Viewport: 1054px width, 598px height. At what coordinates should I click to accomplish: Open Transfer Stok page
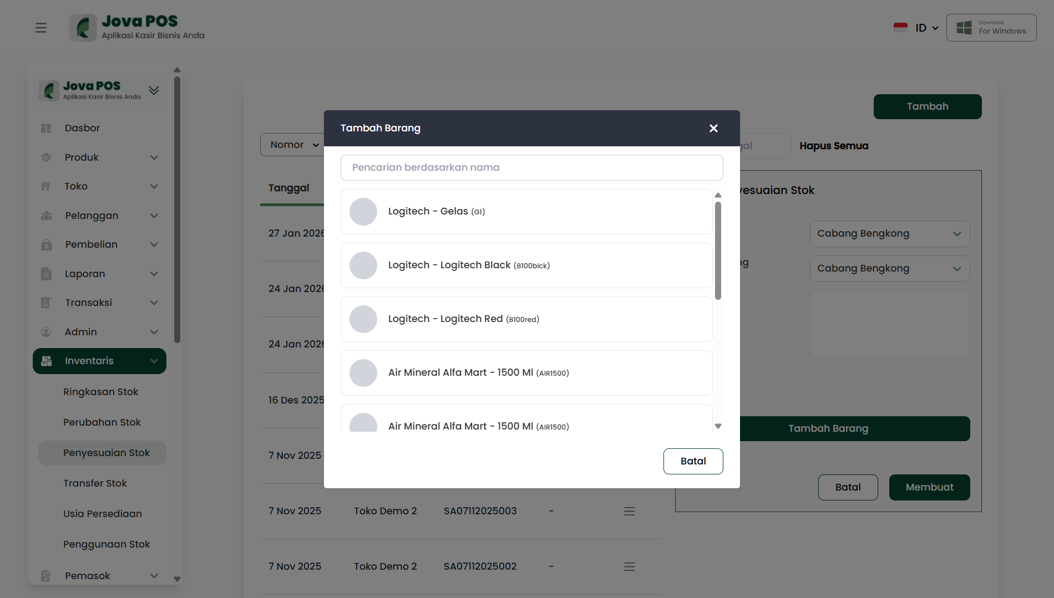point(95,483)
